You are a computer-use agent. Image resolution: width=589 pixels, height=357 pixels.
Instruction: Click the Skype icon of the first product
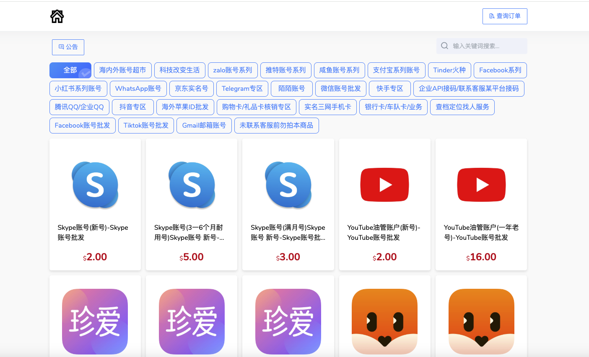coord(95,185)
